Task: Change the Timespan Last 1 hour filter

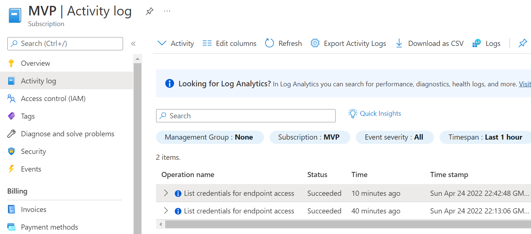Action: [485, 137]
